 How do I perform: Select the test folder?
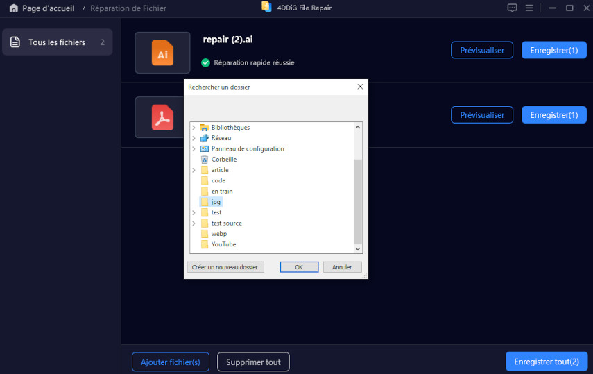pos(216,212)
